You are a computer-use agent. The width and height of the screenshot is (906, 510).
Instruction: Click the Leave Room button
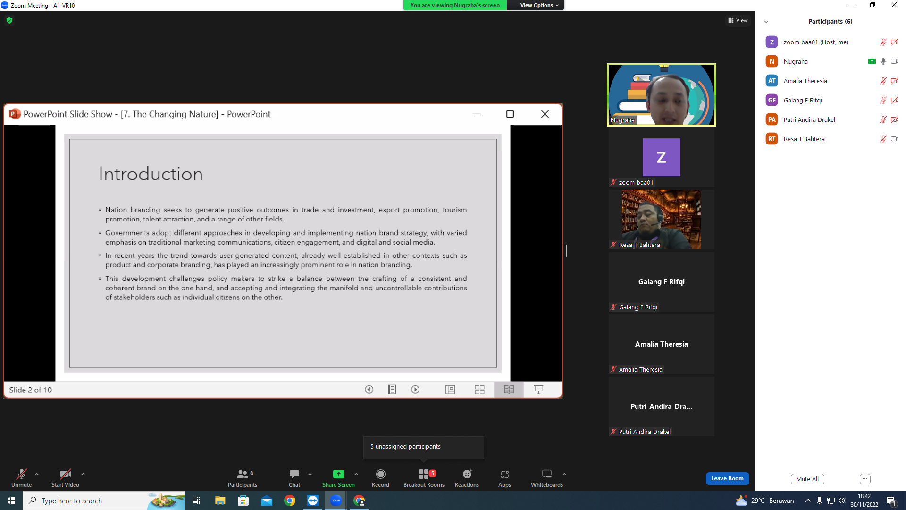[727, 478]
